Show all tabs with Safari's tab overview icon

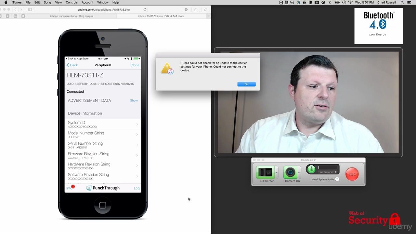(x=205, y=9)
